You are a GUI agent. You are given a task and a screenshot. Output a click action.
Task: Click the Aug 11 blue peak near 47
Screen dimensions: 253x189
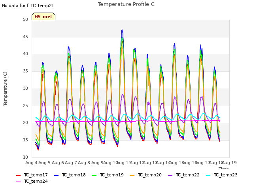(122, 30)
